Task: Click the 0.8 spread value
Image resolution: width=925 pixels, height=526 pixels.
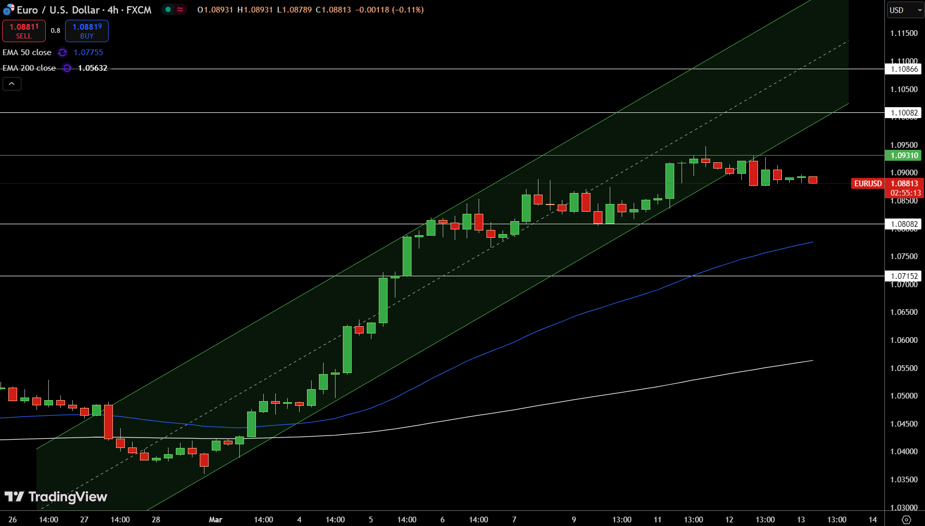Action: pyautogui.click(x=56, y=31)
